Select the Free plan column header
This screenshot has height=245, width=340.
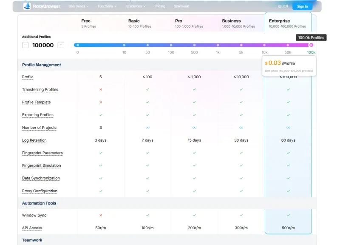tap(88, 23)
